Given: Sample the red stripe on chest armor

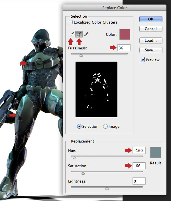Looking at the screenshot, I should [x=31, y=64].
